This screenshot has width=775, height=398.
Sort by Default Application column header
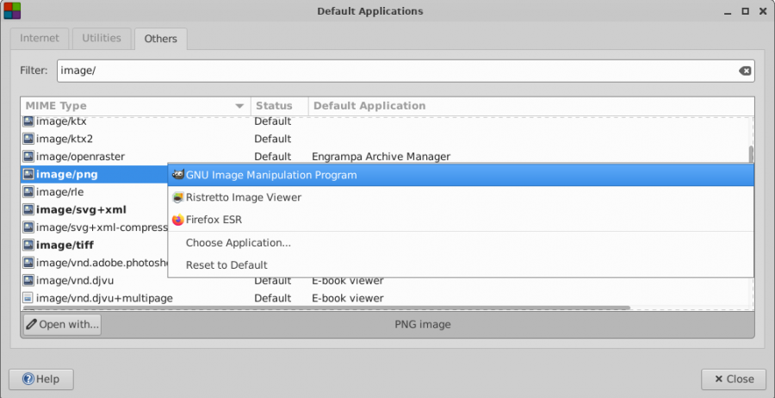[x=531, y=106]
